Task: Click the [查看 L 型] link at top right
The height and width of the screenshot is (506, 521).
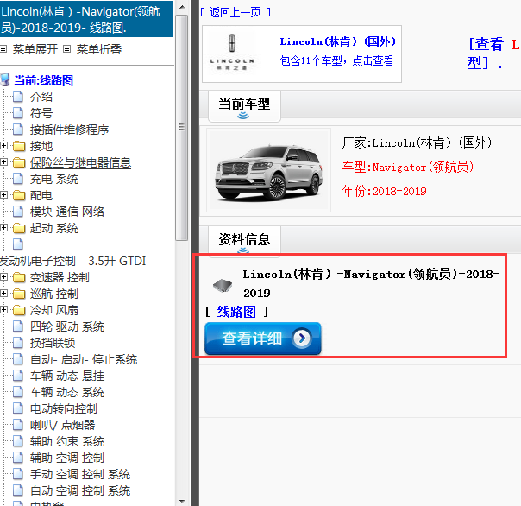Action: (x=493, y=54)
